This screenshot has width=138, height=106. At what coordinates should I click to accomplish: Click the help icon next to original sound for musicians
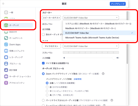(x=104, y=105)
